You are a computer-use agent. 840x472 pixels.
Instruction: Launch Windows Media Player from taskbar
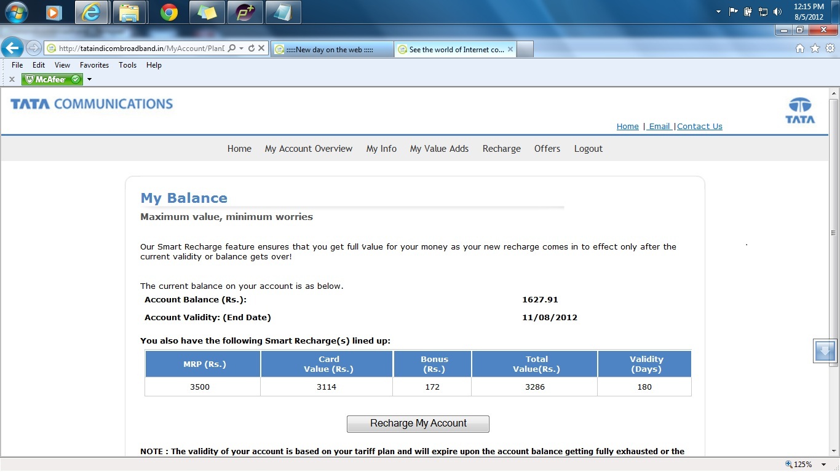coord(54,12)
